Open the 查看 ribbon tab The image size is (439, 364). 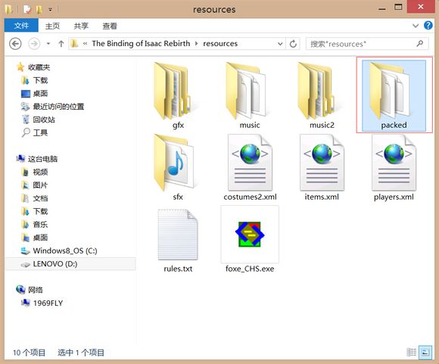[x=110, y=26]
